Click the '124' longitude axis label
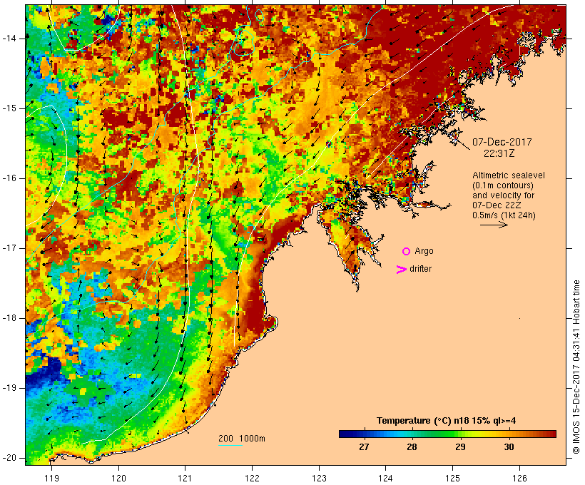The image size is (585, 485). point(386,478)
